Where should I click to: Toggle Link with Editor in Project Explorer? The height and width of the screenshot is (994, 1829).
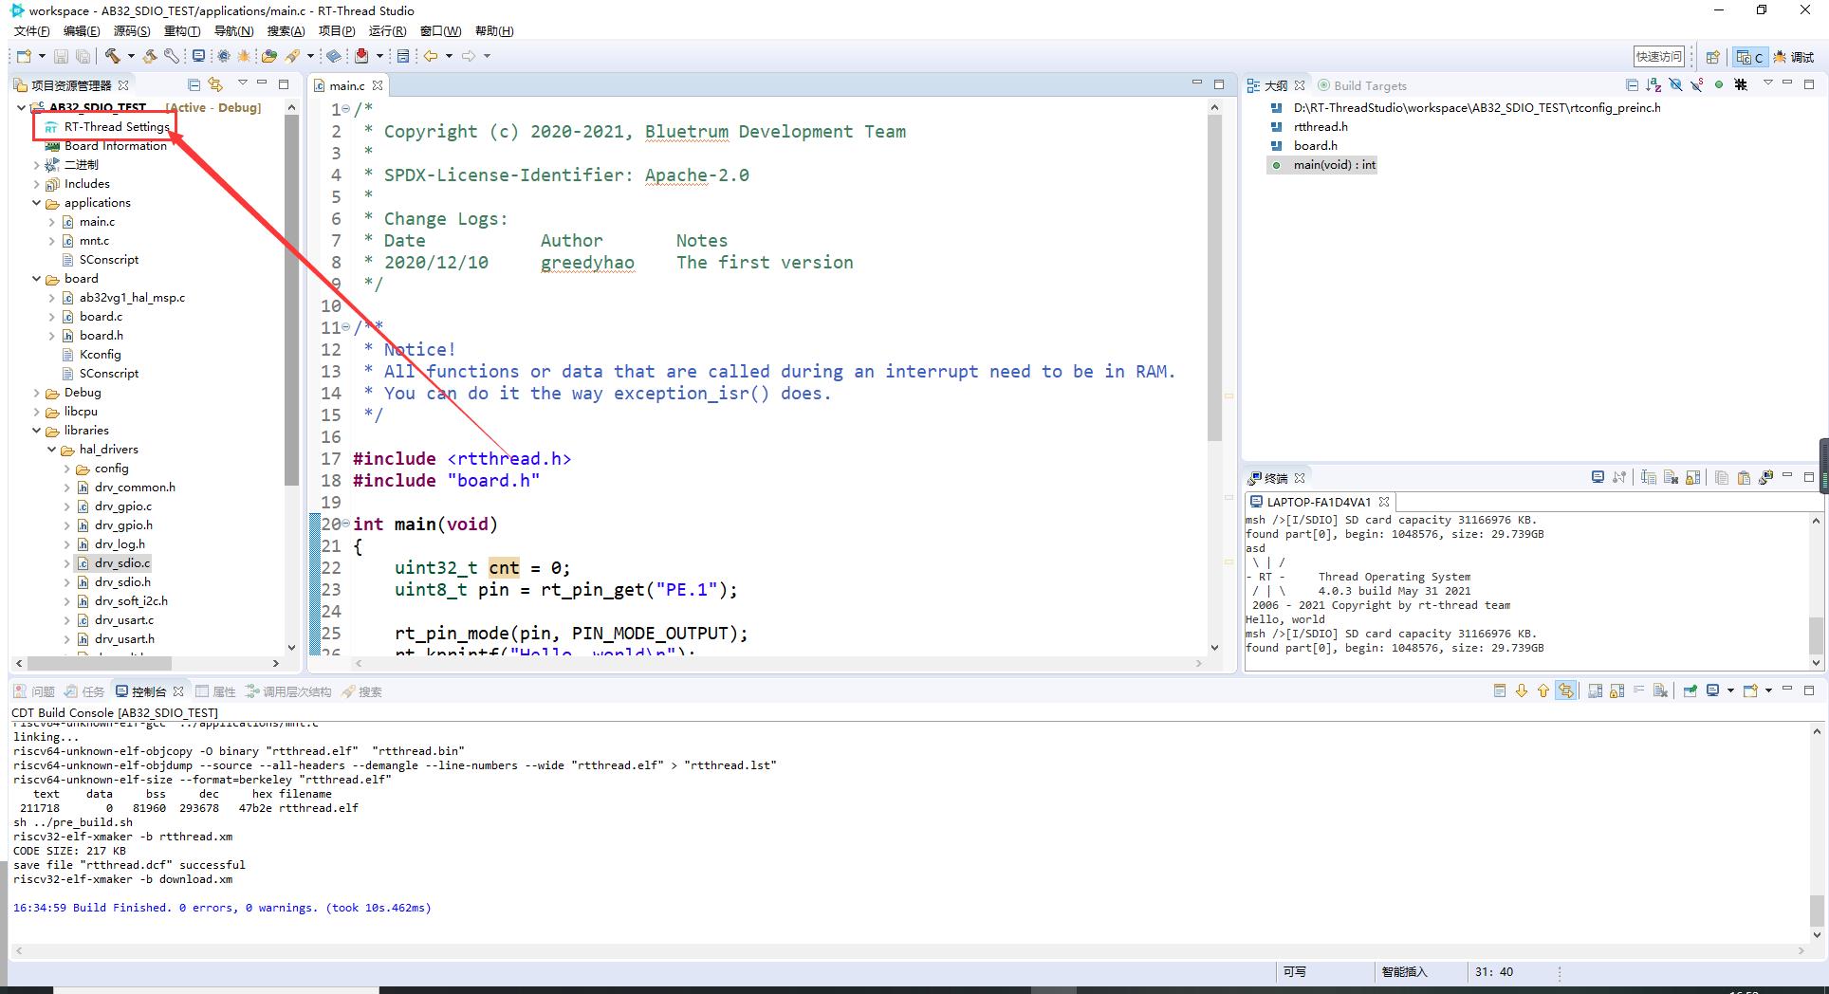pyautogui.click(x=215, y=84)
